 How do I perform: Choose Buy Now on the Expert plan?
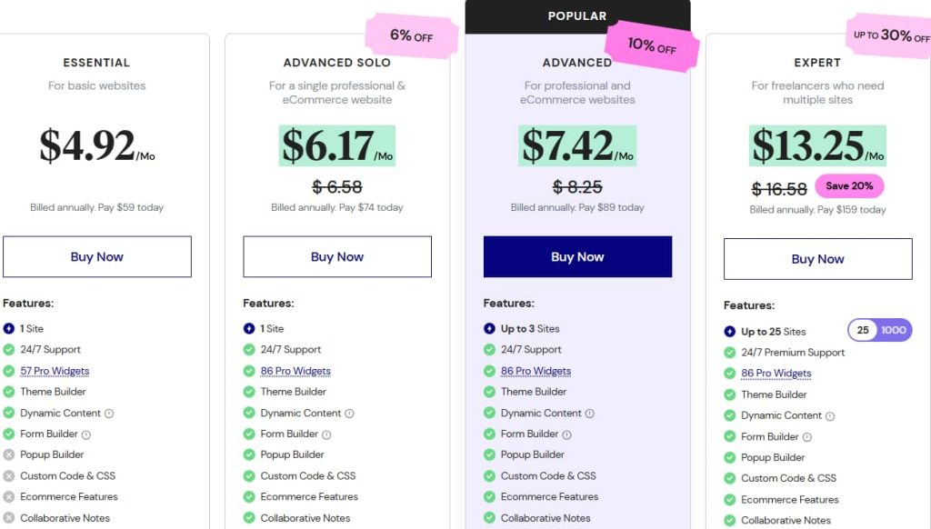(817, 259)
